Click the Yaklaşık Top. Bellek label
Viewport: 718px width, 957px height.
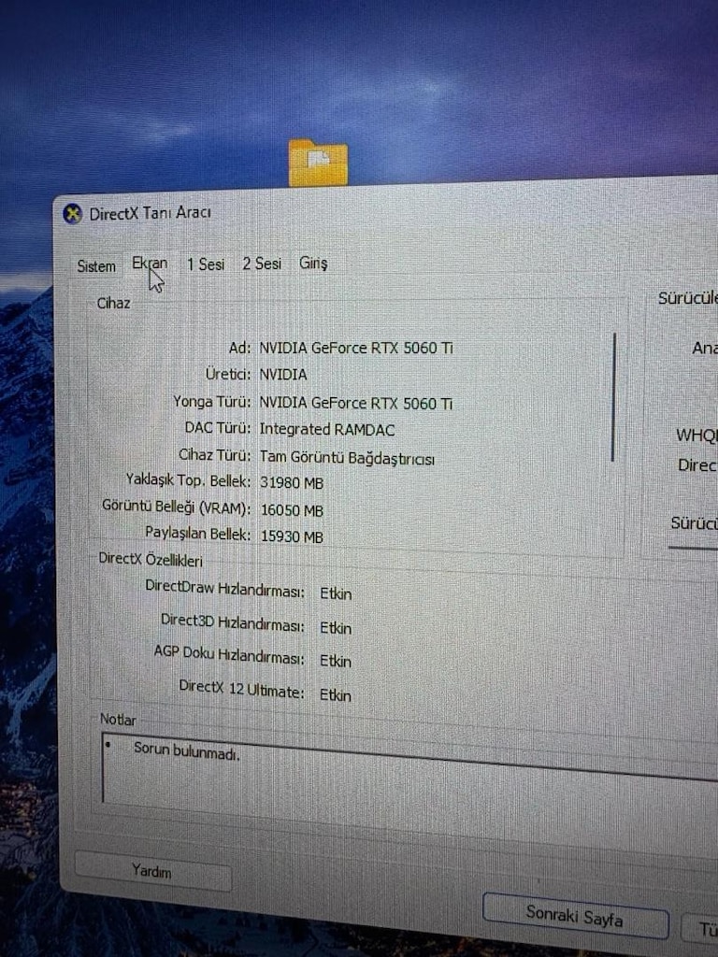point(188,480)
